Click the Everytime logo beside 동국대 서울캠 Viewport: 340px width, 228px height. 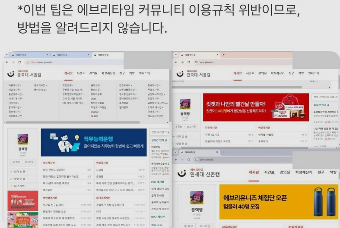pos(11,74)
